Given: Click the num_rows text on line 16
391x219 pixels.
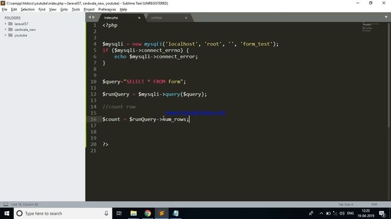Looking at the screenshot, I should [x=174, y=119].
